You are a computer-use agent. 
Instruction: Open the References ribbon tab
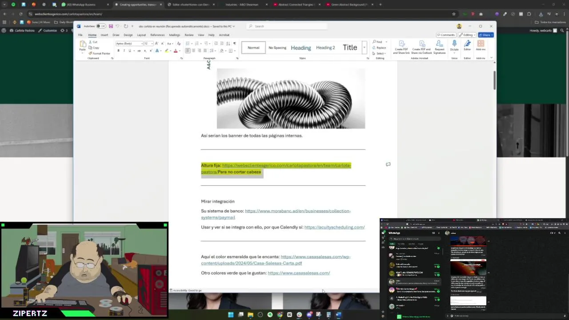tap(157, 35)
